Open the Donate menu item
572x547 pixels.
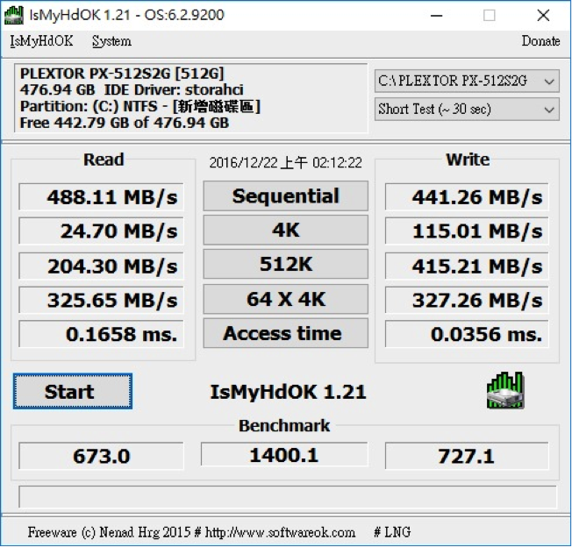(x=540, y=41)
